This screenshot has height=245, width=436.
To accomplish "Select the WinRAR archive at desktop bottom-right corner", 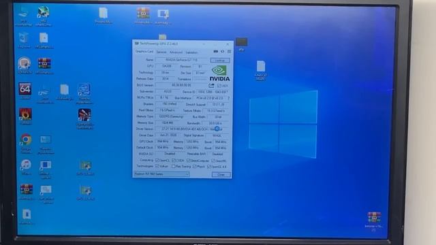I will pos(374,218).
